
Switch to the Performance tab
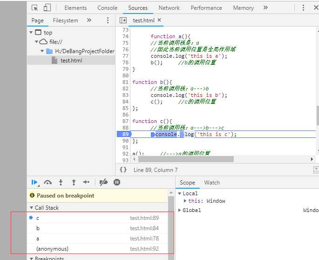(x=206, y=8)
